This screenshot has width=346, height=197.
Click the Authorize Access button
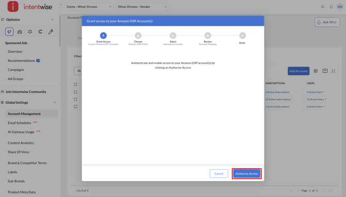246,174
